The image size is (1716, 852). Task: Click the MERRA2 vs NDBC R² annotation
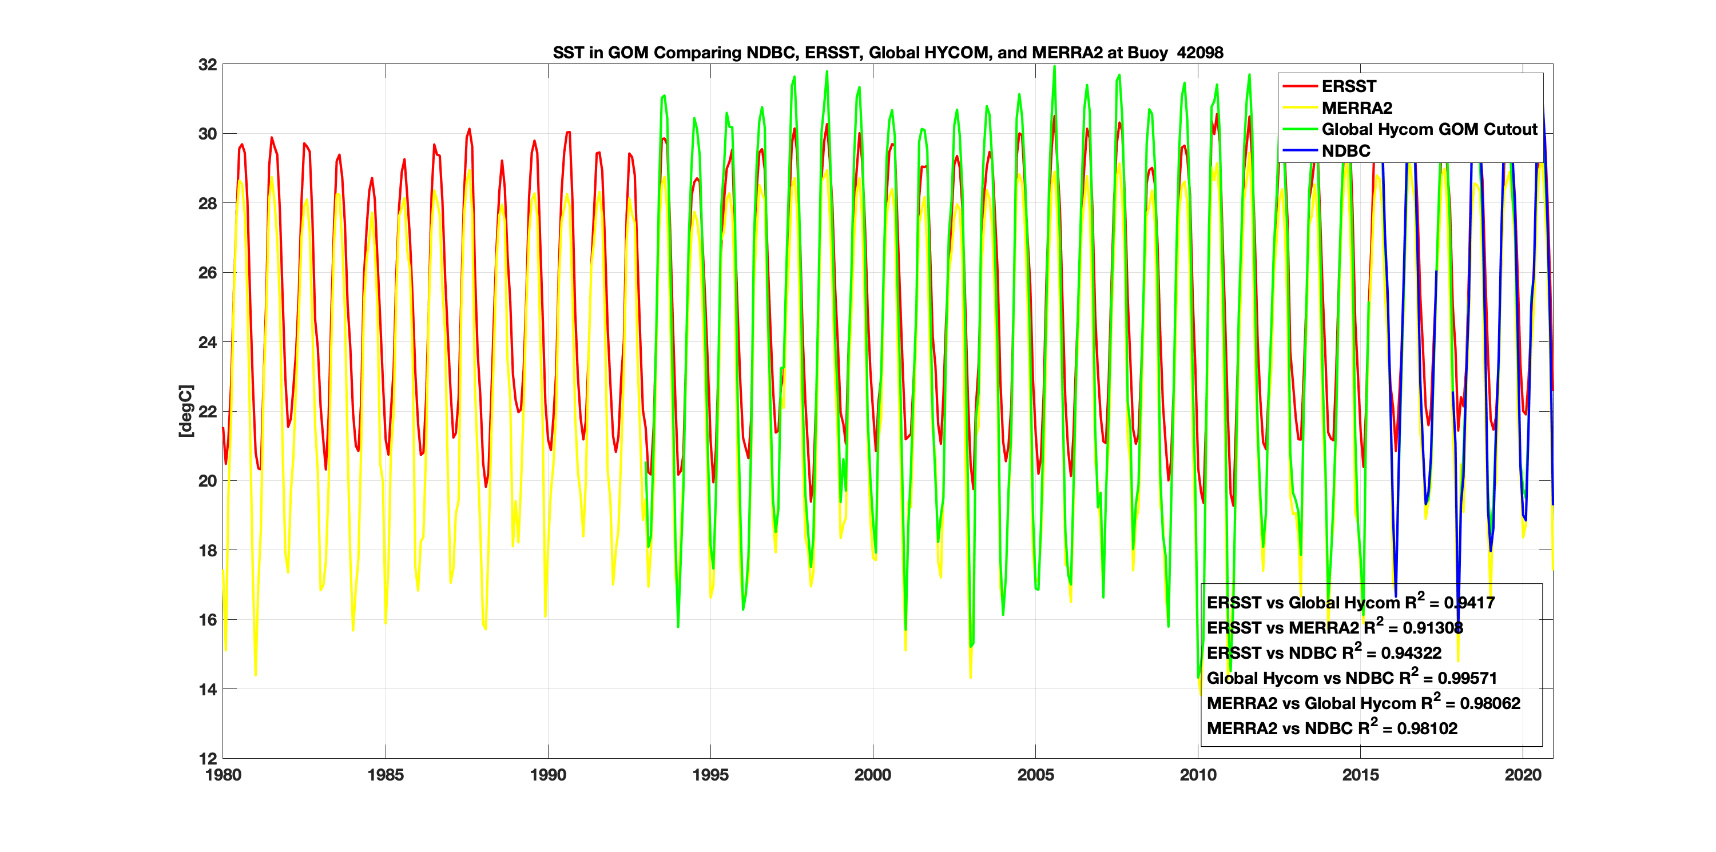(1332, 728)
